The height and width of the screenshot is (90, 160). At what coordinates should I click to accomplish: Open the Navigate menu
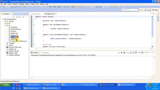pyautogui.click(x=21, y=4)
